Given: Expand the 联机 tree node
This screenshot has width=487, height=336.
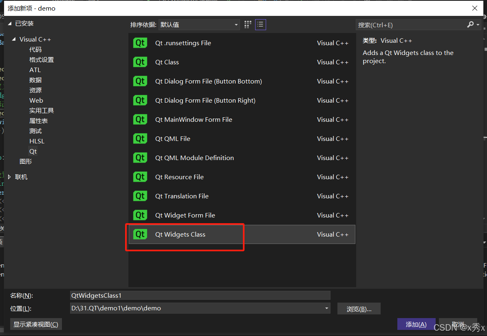Looking at the screenshot, I should (9, 177).
